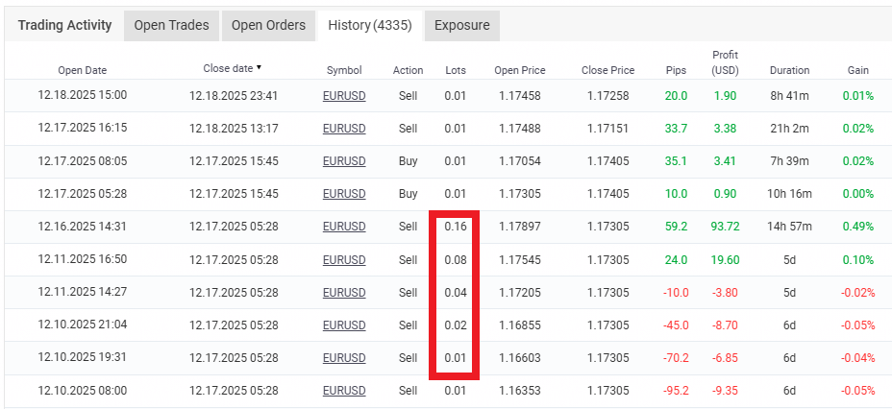This screenshot has height=409, width=892.
Task: Select open date 12.16.2025 14:31
Action: (83, 226)
